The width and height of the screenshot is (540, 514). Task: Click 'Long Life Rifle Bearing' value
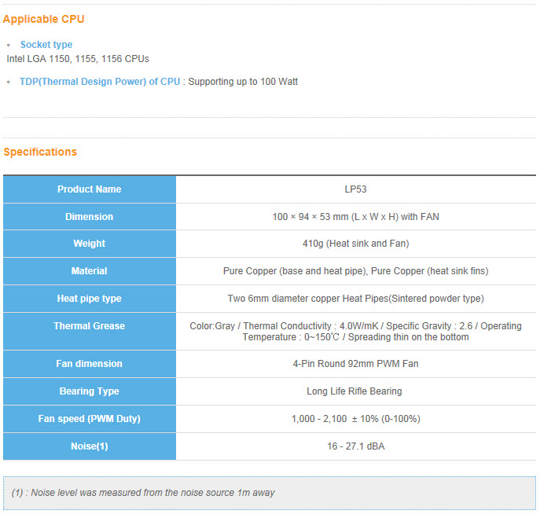pyautogui.click(x=354, y=391)
